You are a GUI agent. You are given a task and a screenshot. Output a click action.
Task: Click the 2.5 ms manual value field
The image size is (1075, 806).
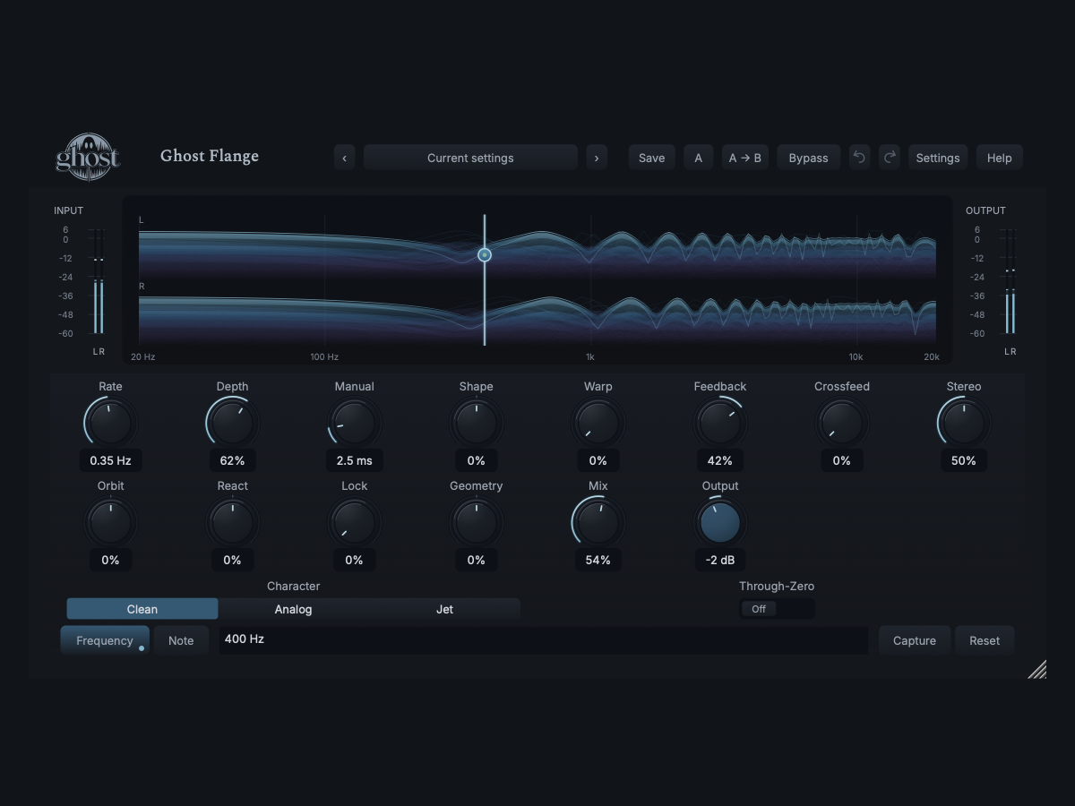click(354, 460)
